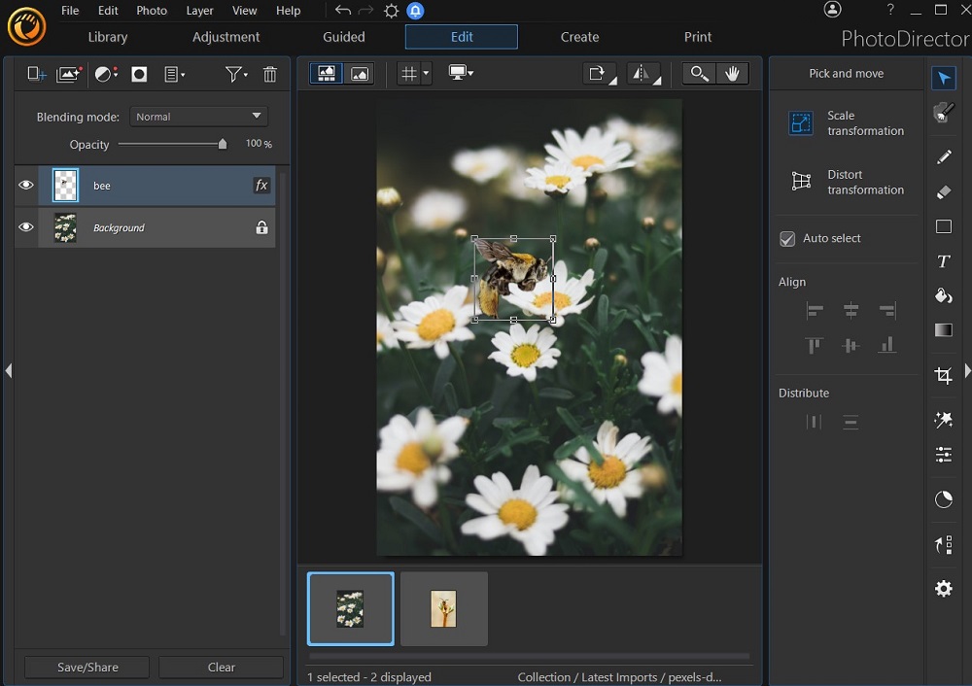Toggle visibility of the Background layer

(25, 227)
